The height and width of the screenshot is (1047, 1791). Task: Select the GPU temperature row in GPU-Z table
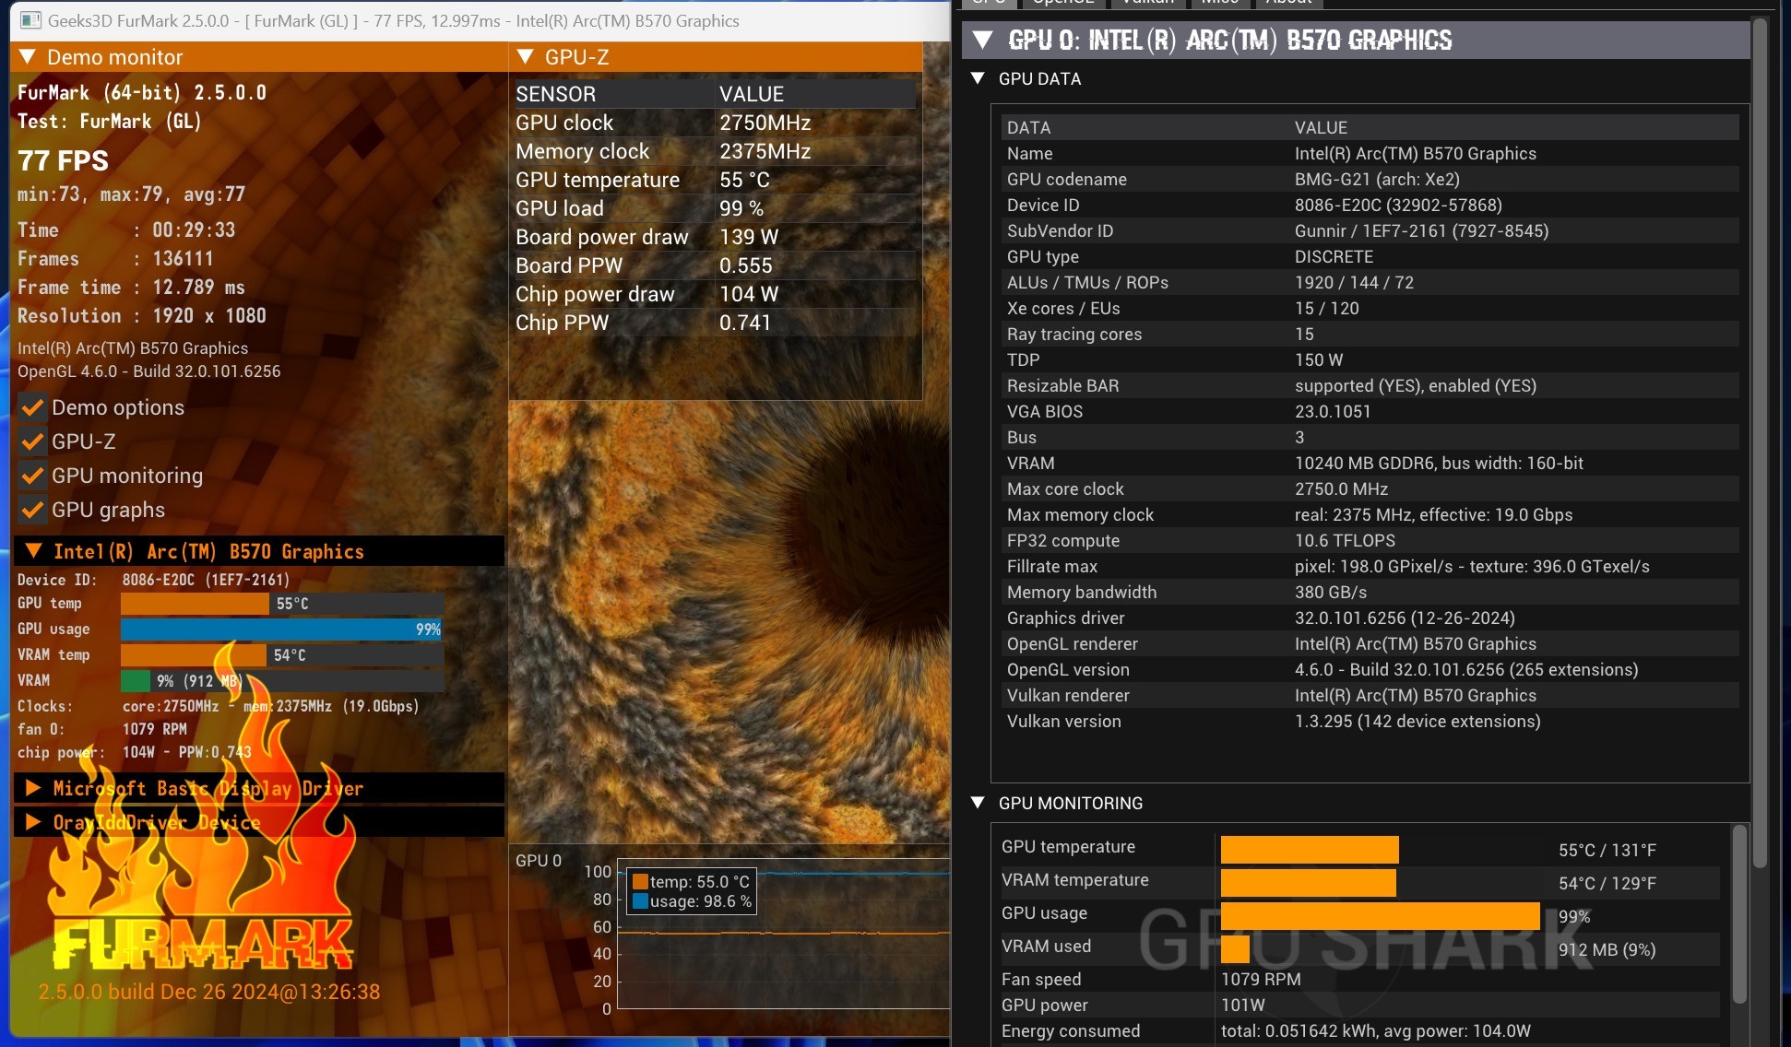click(715, 180)
